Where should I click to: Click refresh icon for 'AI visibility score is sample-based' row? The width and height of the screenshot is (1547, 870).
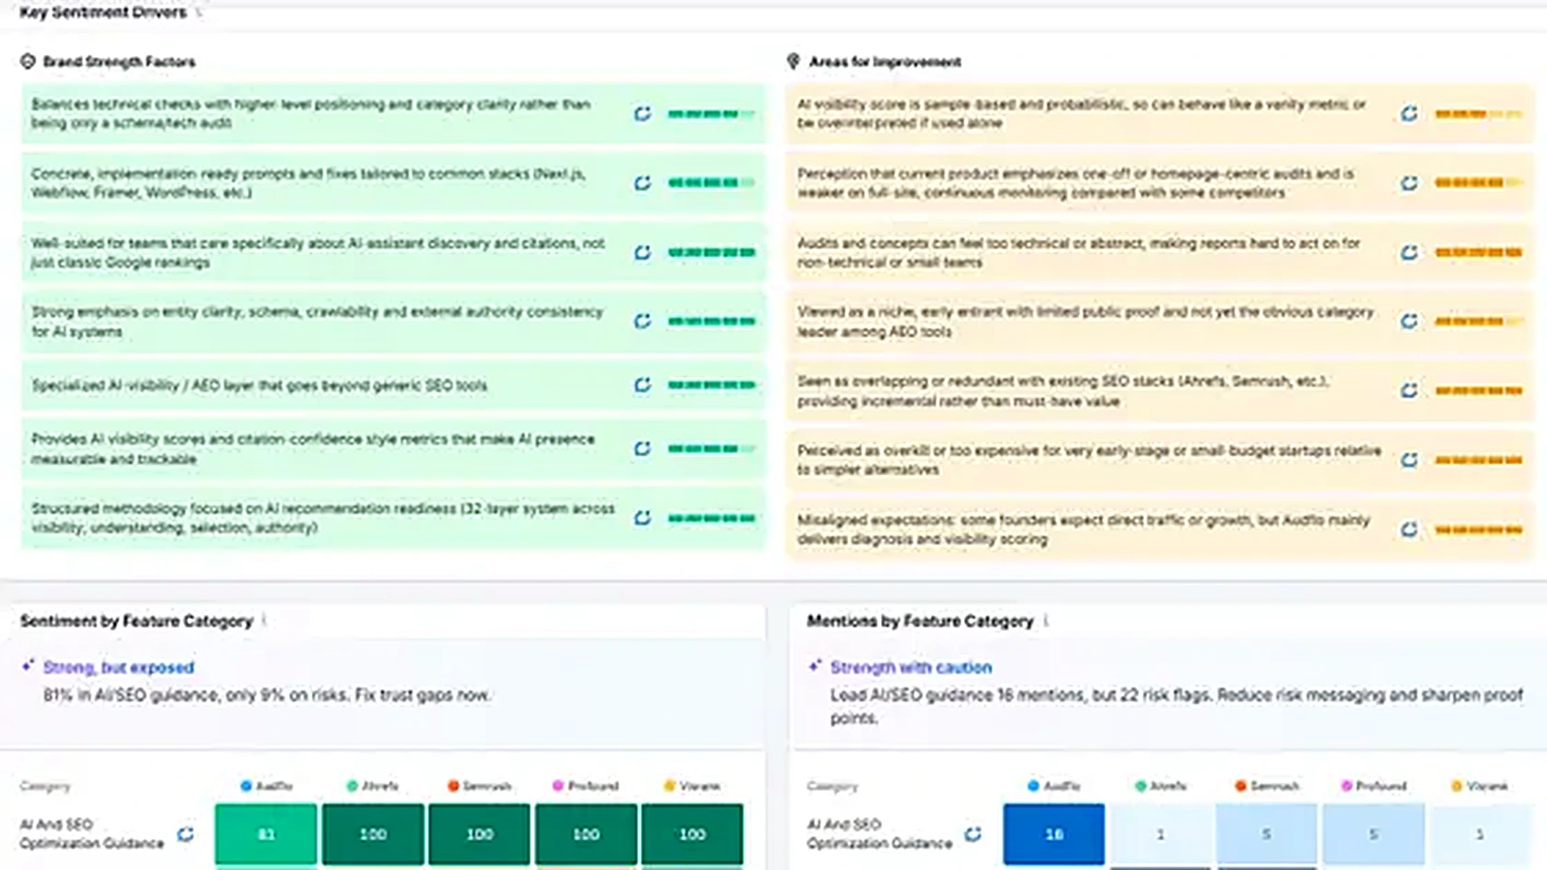pyautogui.click(x=1409, y=113)
